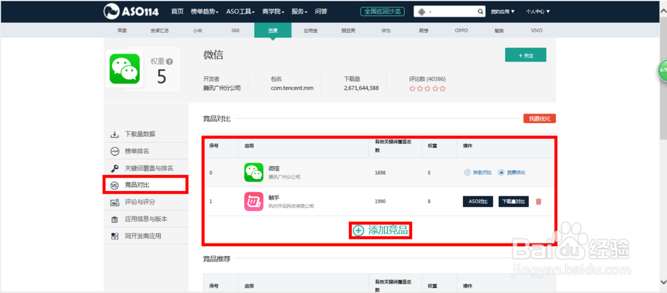Switch to the 应用宝 tab
This screenshot has height=293, width=667.
click(x=311, y=31)
